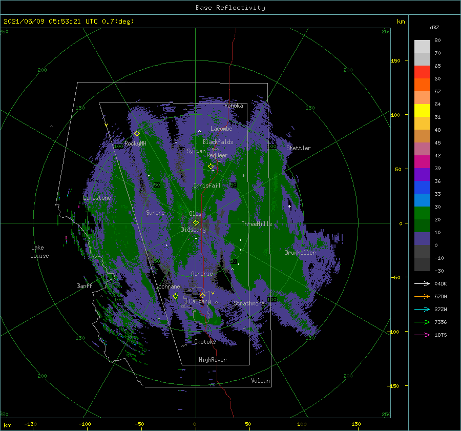
Task: Click the Limestone label
Action: click(97, 198)
